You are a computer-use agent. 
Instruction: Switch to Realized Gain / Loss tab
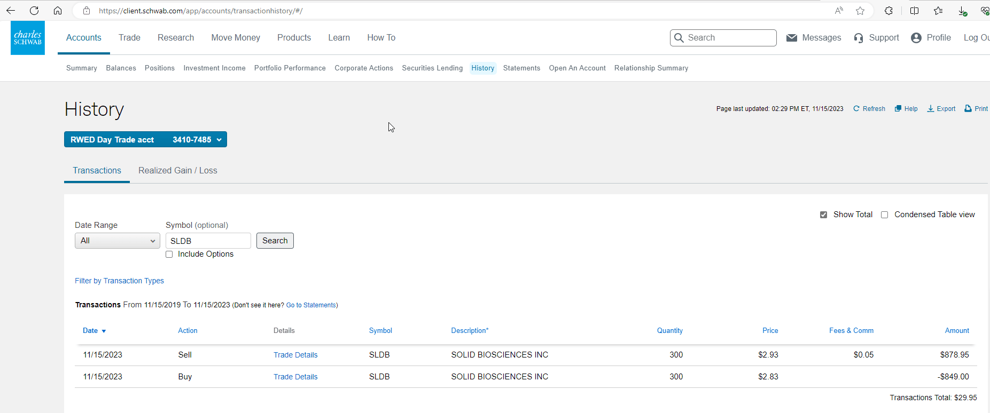click(x=177, y=171)
